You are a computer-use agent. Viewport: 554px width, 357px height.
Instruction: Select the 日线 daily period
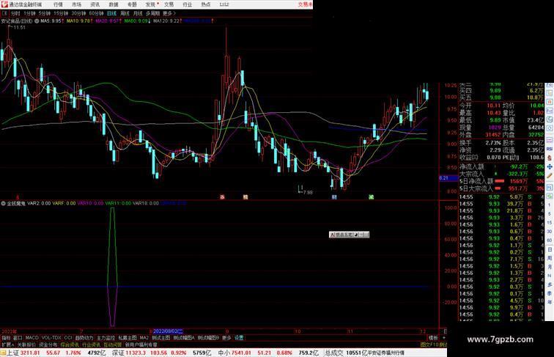(x=111, y=13)
